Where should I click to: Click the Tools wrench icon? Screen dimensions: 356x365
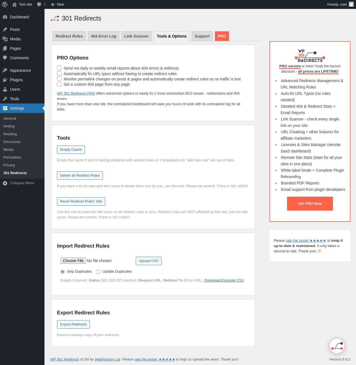pyautogui.click(x=5, y=99)
